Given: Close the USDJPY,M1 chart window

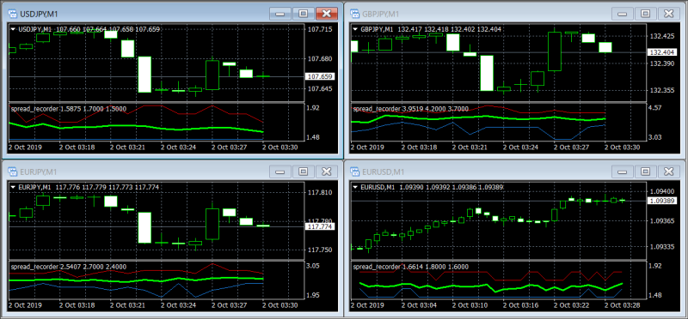Looking at the screenshot, I should 327,14.
